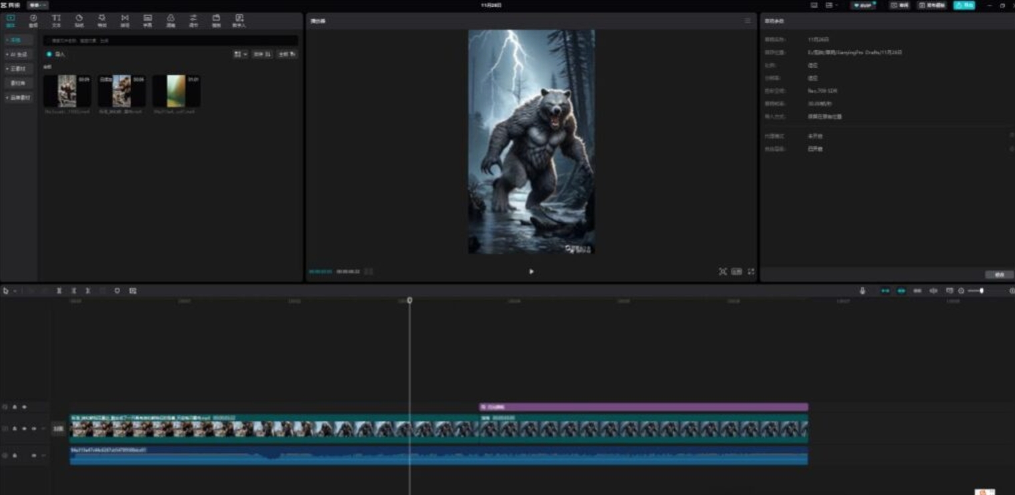Open the Stickers panel icon
Viewport: 1015px width, 495px height.
pyautogui.click(x=79, y=21)
